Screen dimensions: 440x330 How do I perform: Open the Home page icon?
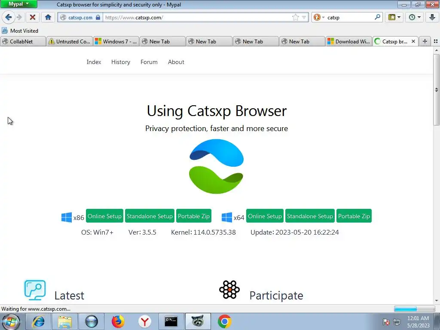(x=48, y=17)
